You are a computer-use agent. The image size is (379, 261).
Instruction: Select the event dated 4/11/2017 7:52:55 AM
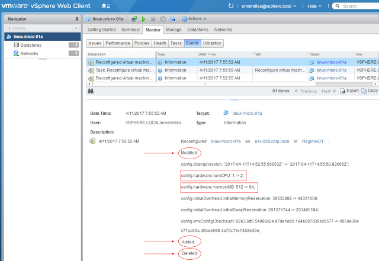[x=232, y=78]
